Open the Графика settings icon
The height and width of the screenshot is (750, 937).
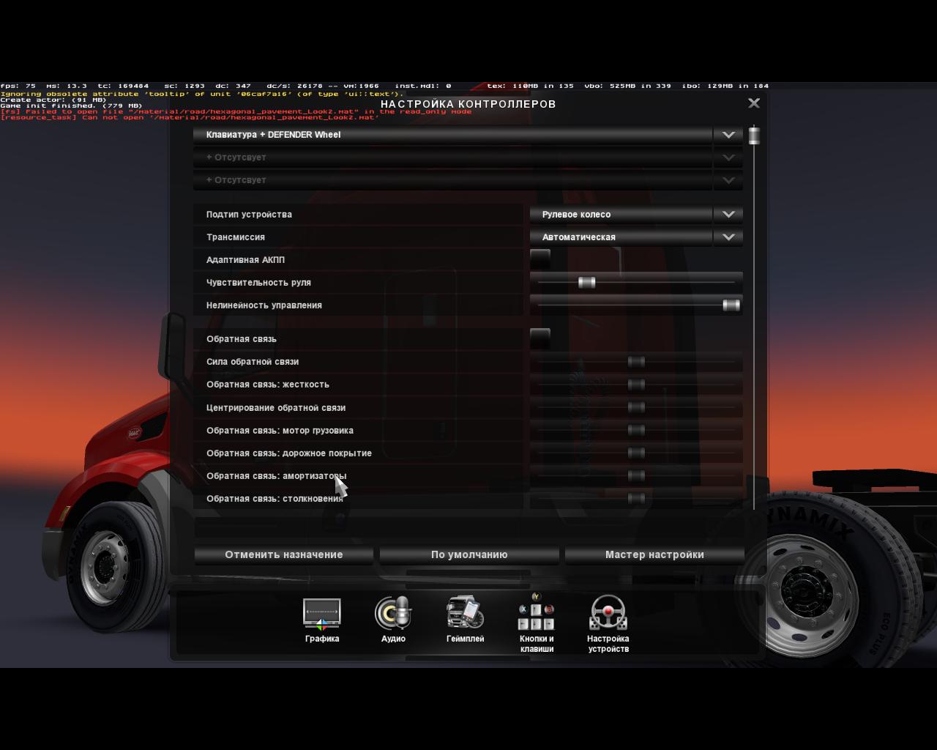322,615
